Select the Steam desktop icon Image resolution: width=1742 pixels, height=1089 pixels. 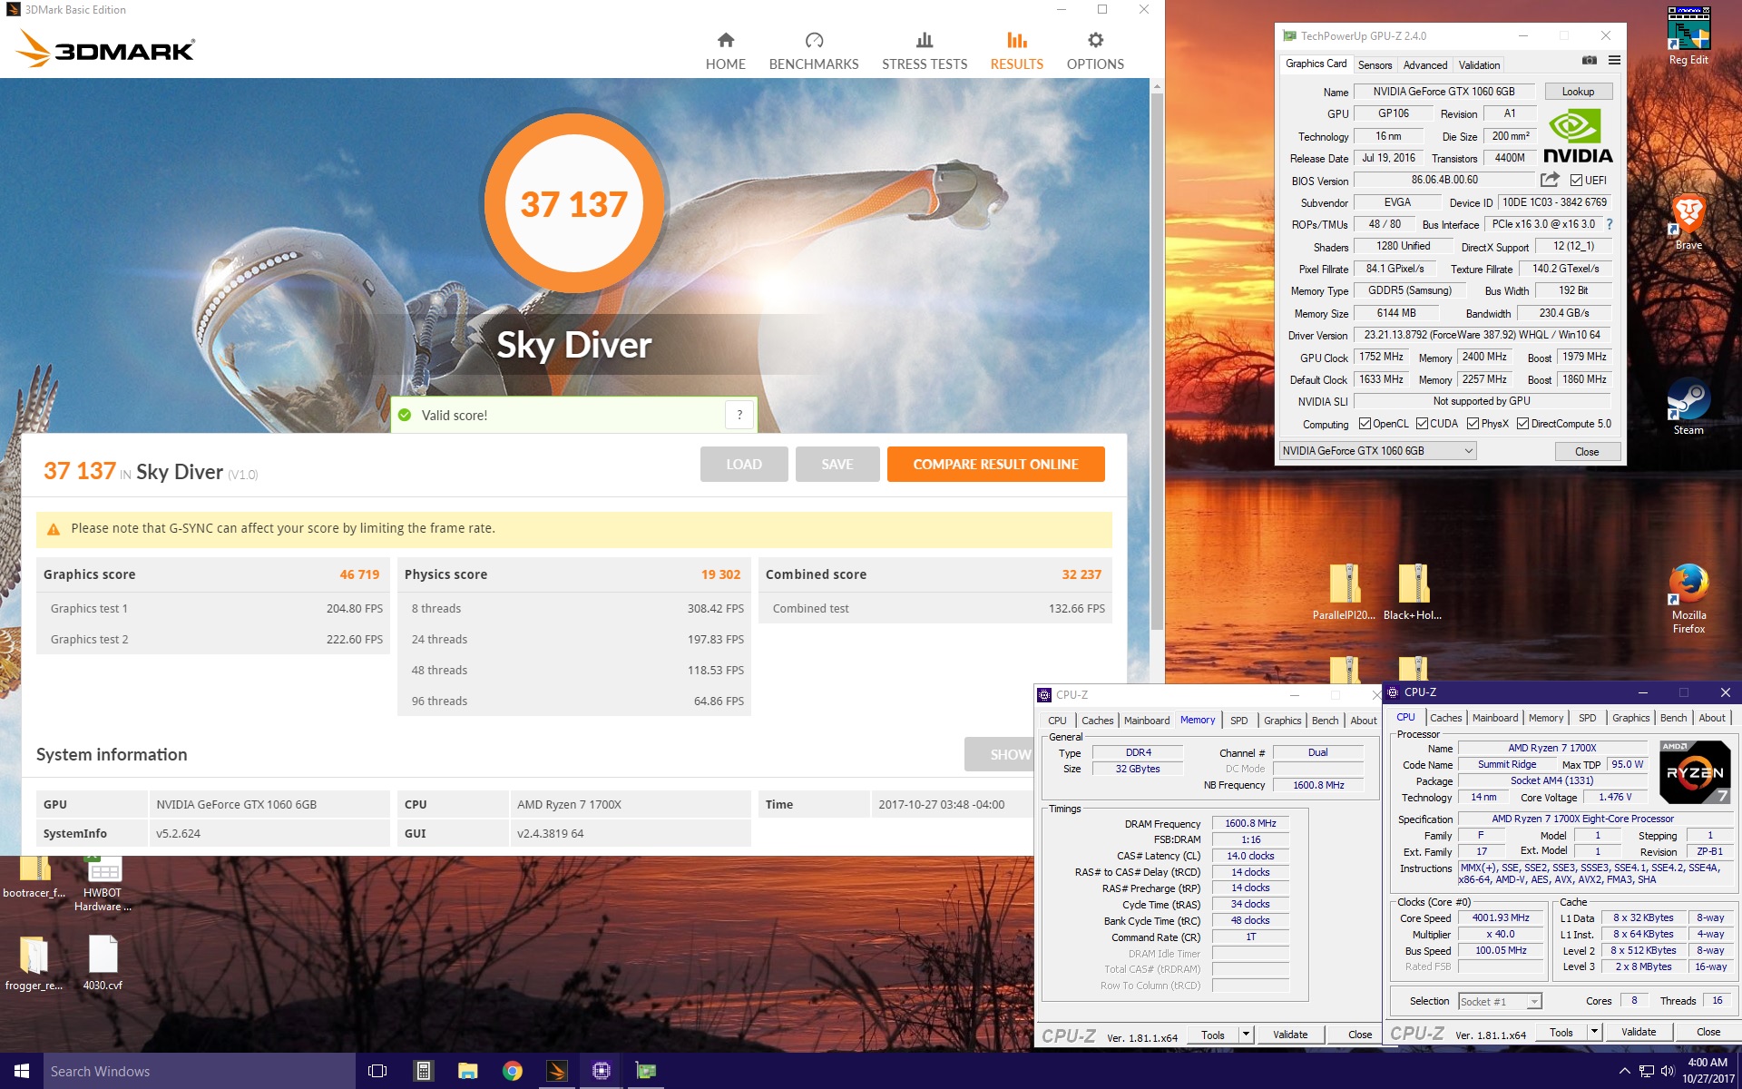click(x=1688, y=407)
